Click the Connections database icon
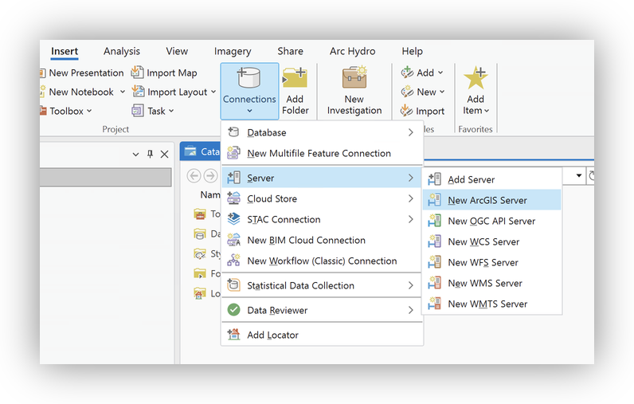Viewport: 634px width, 404px height. point(249,79)
